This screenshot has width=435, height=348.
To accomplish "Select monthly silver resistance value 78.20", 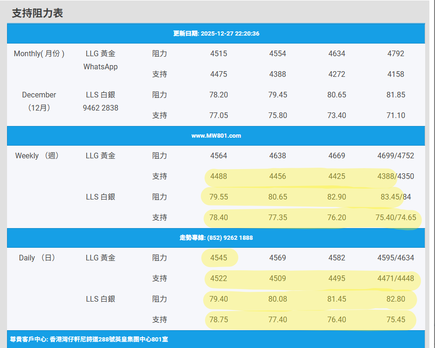I will tap(219, 95).
